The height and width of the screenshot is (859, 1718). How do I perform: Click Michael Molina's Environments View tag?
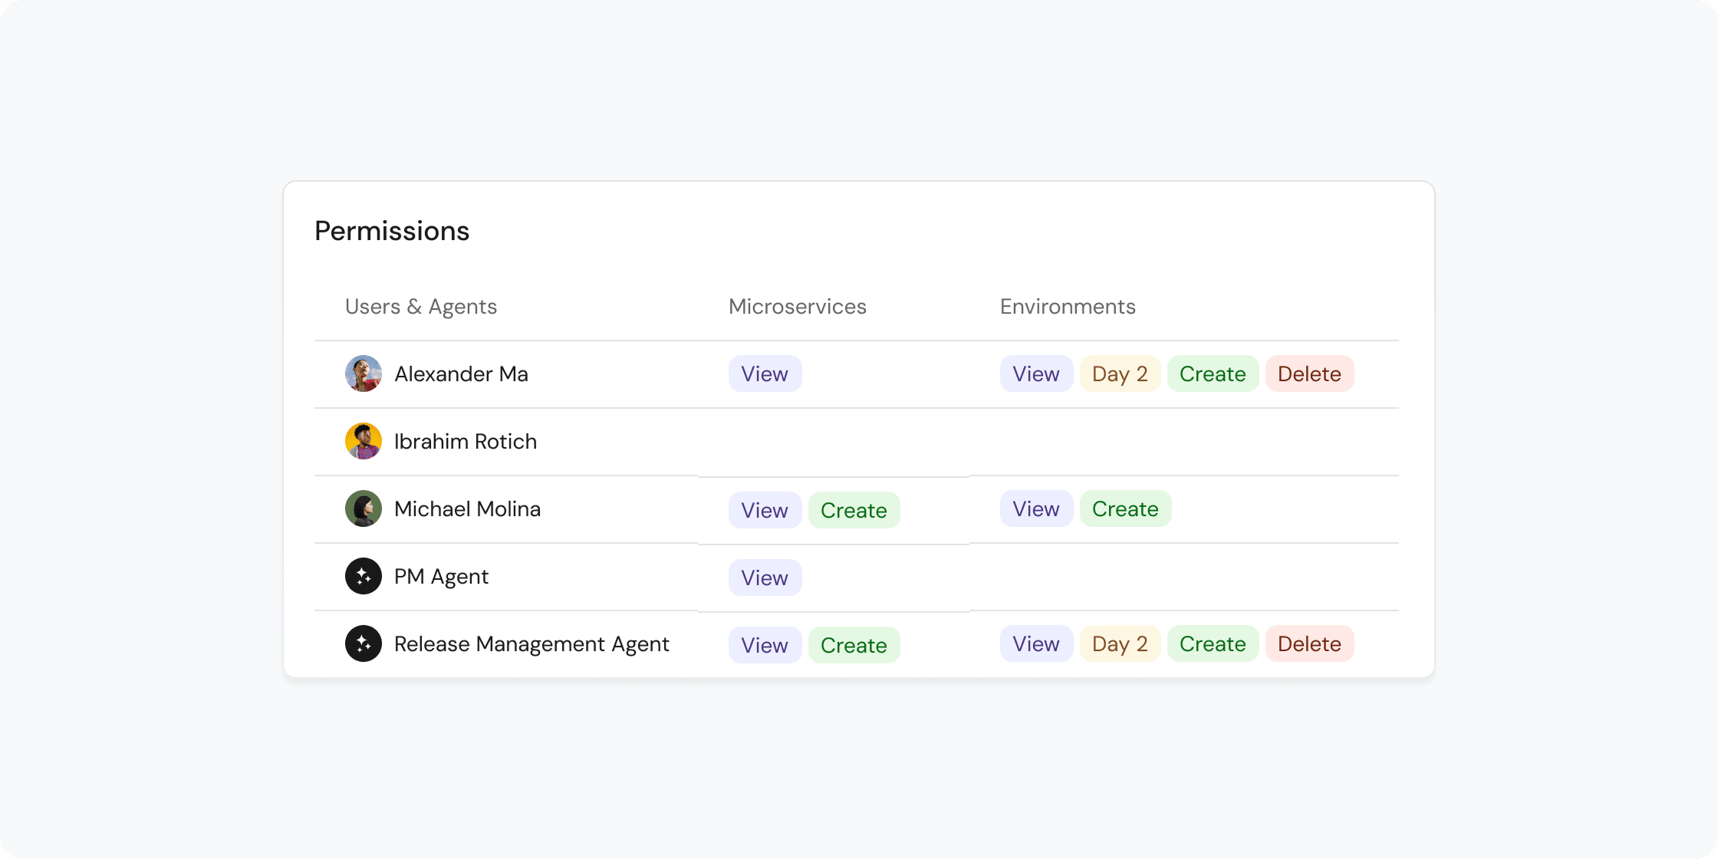pos(1035,508)
